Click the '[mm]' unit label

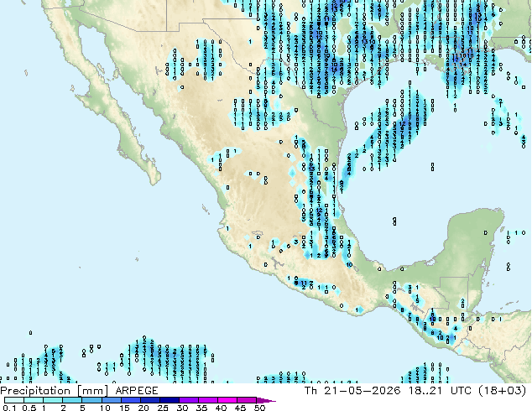[x=92, y=391]
